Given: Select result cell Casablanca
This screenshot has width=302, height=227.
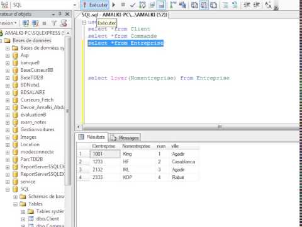Looking at the screenshot, I should tap(184, 161).
